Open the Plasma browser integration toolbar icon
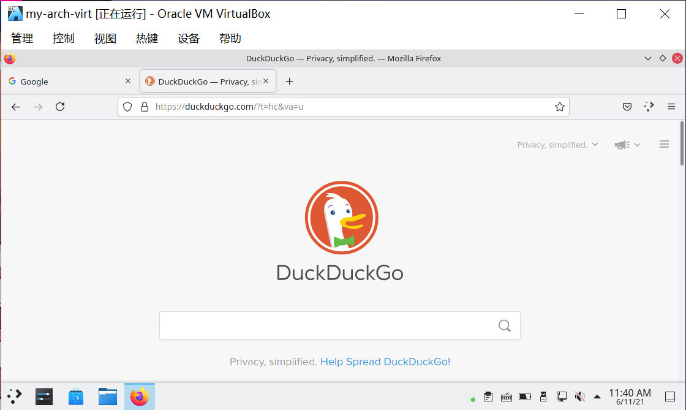 tap(649, 107)
